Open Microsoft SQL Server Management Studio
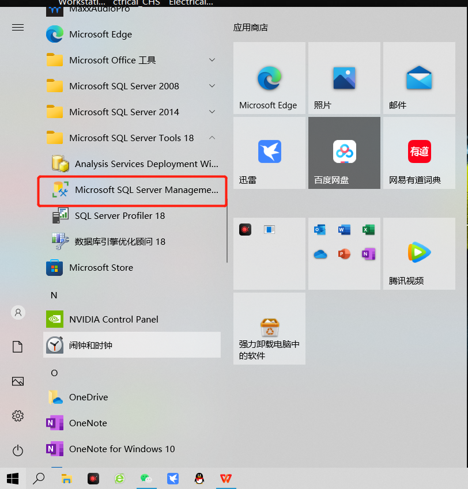The width and height of the screenshot is (468, 489). tap(132, 190)
